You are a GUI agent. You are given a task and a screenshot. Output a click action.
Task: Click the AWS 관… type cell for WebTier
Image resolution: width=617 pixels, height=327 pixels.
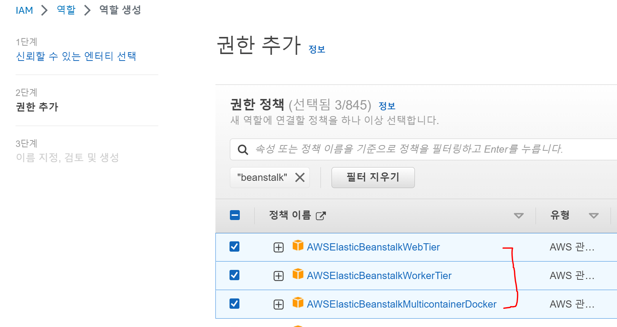pyautogui.click(x=572, y=247)
